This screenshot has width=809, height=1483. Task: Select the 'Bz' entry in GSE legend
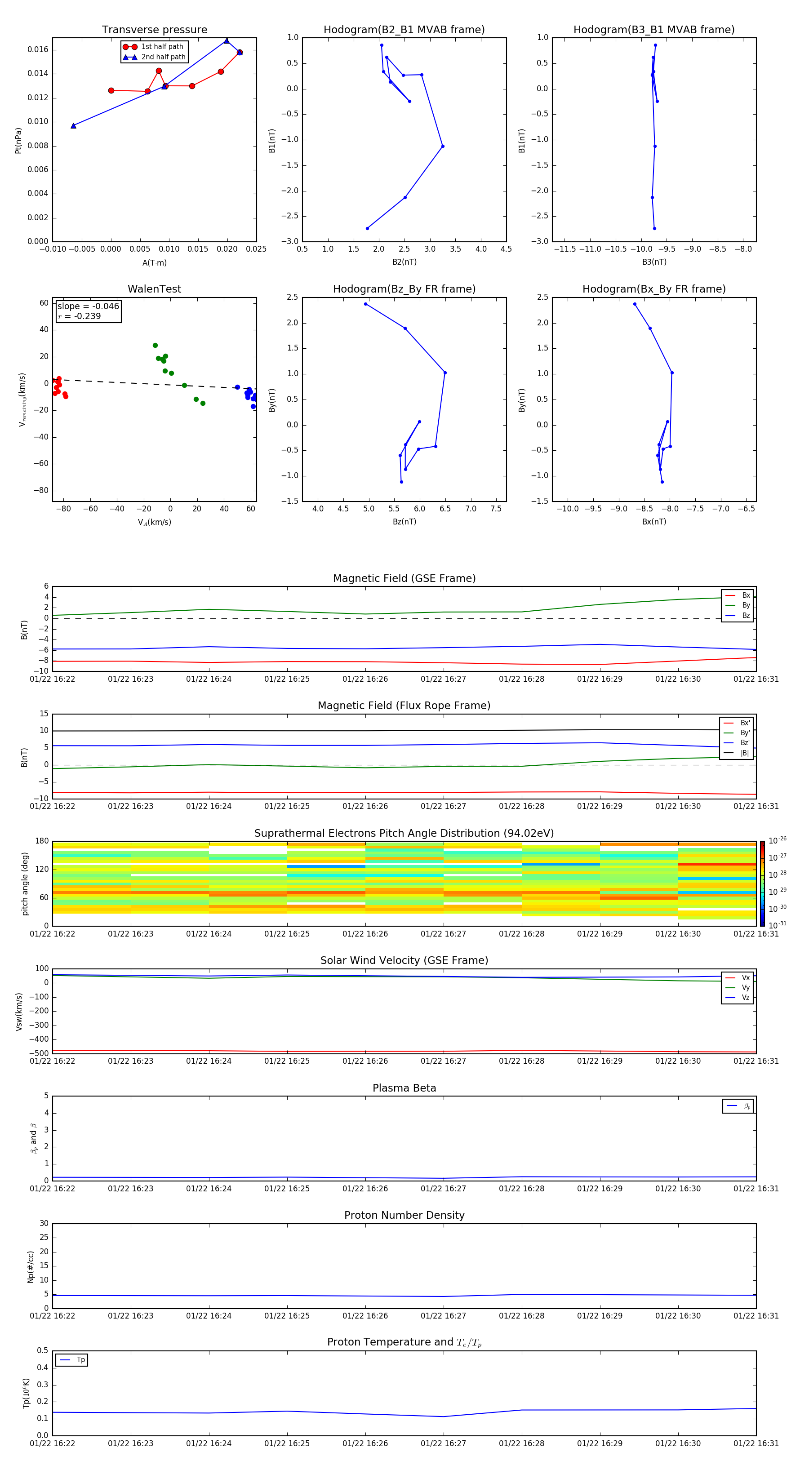pos(738,615)
